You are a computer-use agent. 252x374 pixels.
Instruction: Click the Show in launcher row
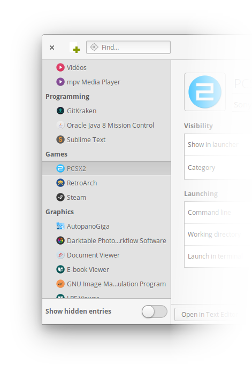218,145
